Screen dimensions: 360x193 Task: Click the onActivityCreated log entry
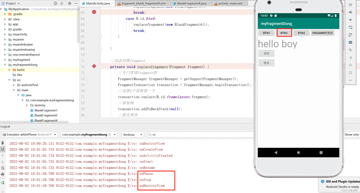pos(156,155)
